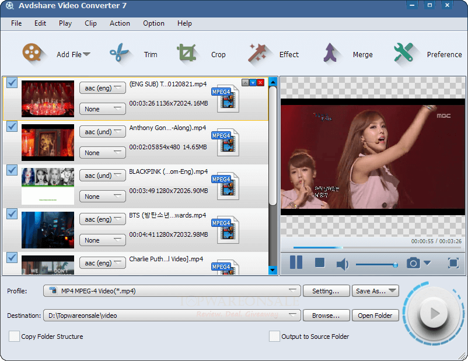Click MPEG4 format icon for BLACKPINK file
This screenshot has width=468, height=361.
coord(226,186)
